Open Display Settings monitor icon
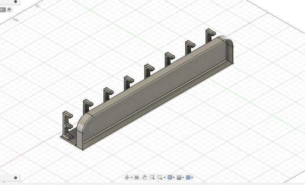This screenshot has height=185, width=305. [x=170, y=177]
